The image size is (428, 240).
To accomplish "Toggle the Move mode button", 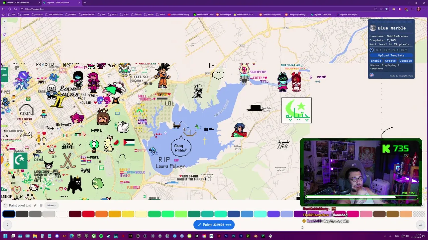I will point(51,205).
